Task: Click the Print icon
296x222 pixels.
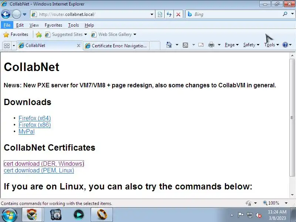Action: [211, 45]
